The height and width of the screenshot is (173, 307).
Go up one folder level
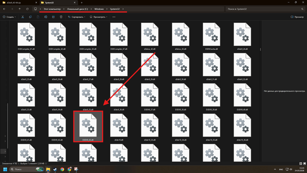click(x=19, y=9)
